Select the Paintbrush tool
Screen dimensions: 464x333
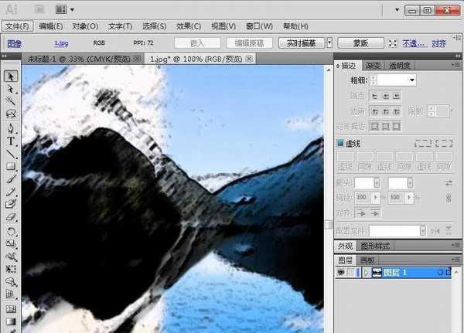(x=12, y=178)
